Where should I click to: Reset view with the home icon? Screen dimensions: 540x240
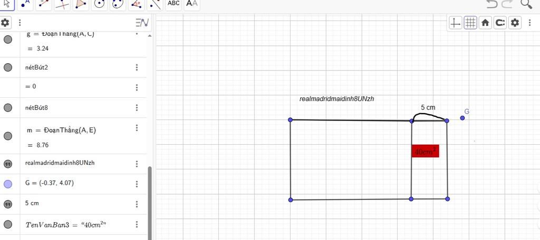[x=485, y=23]
